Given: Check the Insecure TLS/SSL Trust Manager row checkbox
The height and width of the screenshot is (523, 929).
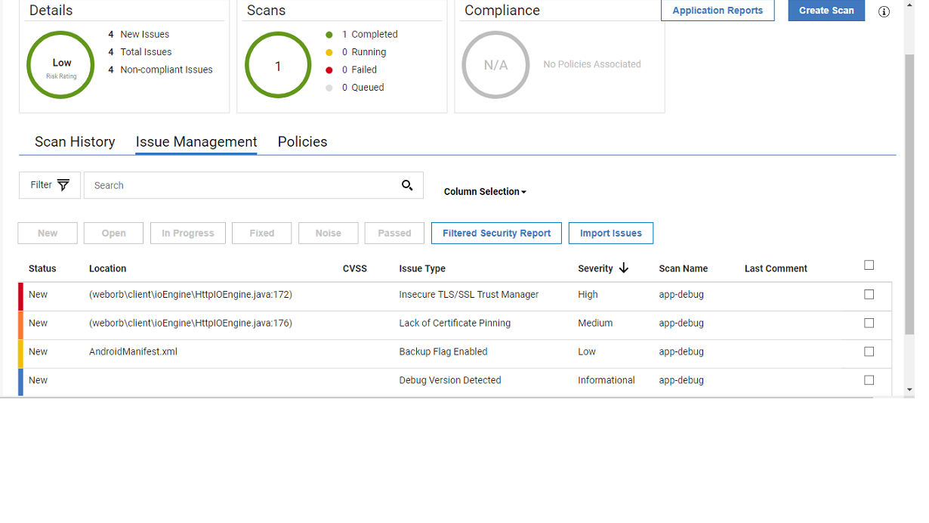Looking at the screenshot, I should (x=869, y=295).
